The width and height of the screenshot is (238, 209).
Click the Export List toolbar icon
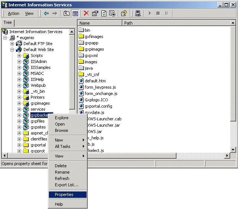click(x=112, y=13)
